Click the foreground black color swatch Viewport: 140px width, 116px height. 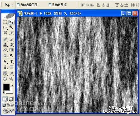[x=6, y=87]
